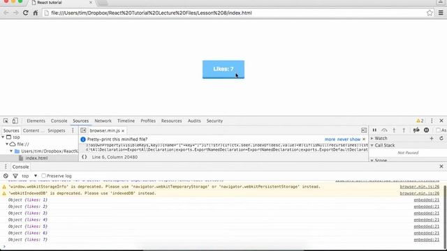Open sources navigator overflow menu
Image resolution: width=447 pixels, height=251 pixels.
[73, 130]
